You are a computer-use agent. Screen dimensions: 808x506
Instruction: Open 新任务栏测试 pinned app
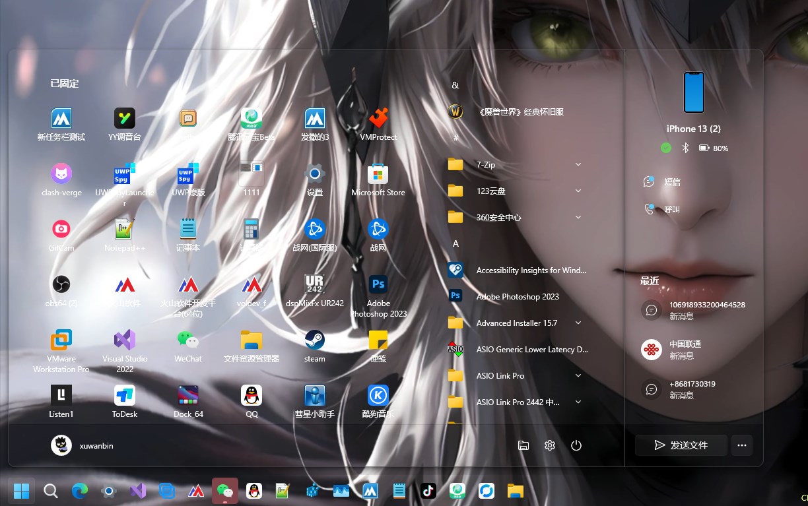tap(61, 125)
